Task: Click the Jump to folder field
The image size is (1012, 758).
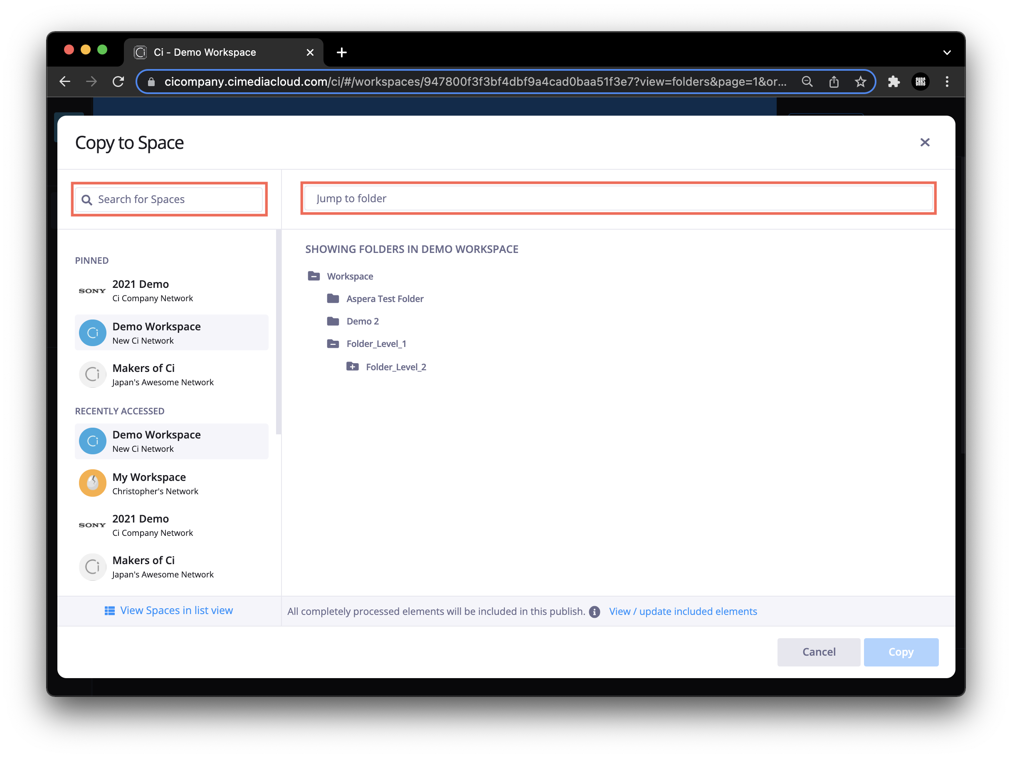Action: click(x=618, y=198)
